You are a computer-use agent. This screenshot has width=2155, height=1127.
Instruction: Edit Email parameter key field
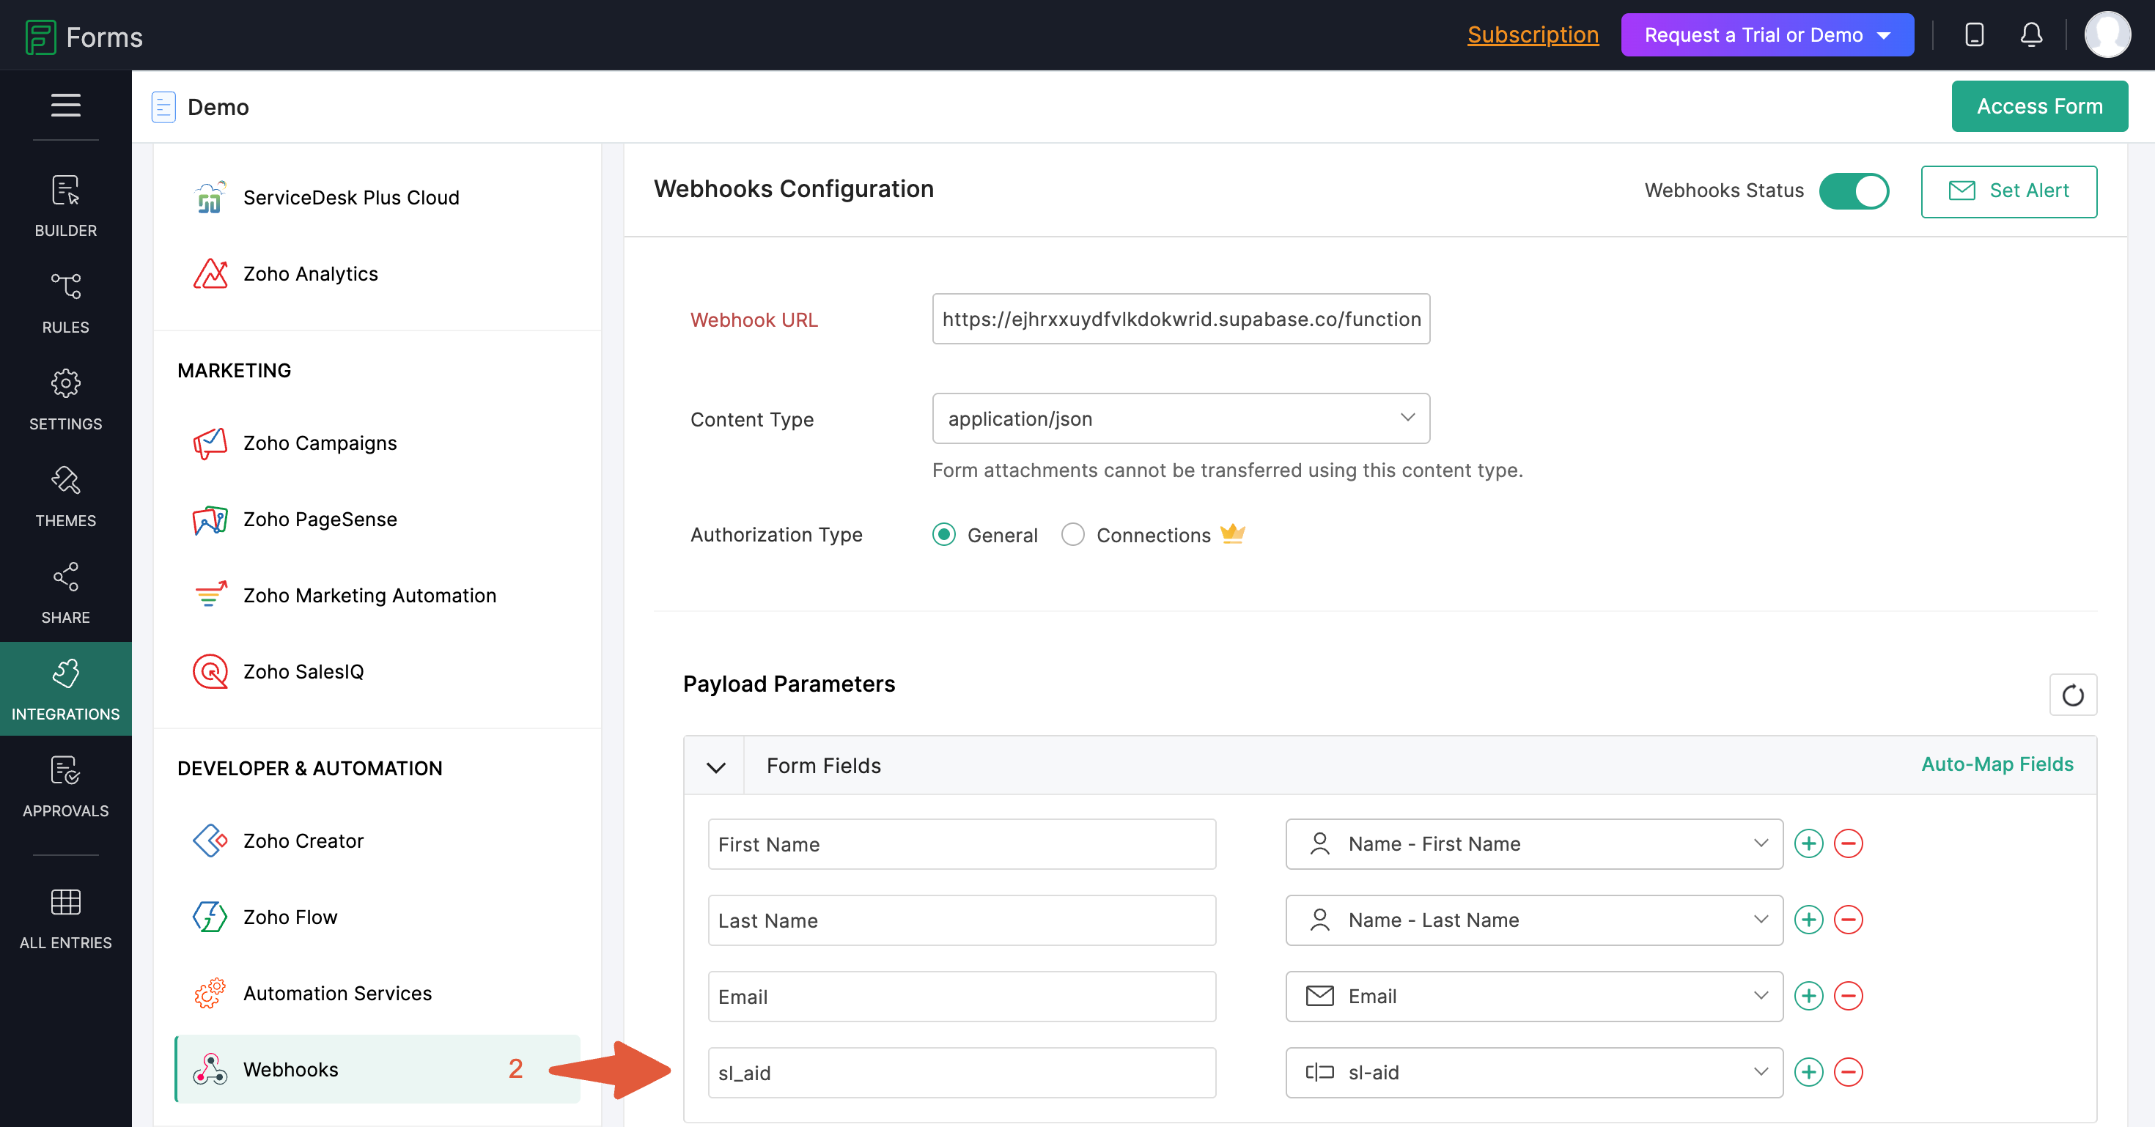(x=961, y=996)
